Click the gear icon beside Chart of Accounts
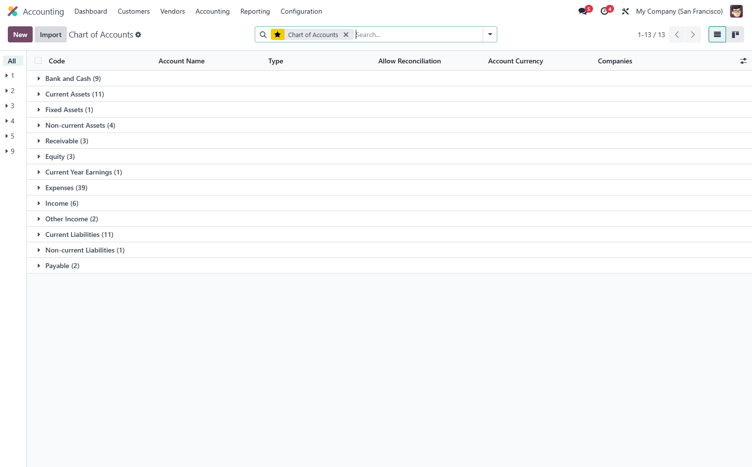The image size is (752, 467). 138,35
